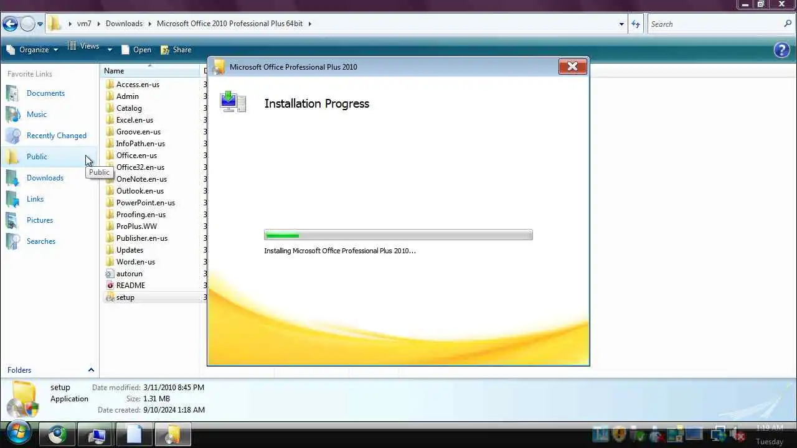This screenshot has width=797, height=448.
Task: Open Links in Favorite Links
Action: click(x=35, y=199)
